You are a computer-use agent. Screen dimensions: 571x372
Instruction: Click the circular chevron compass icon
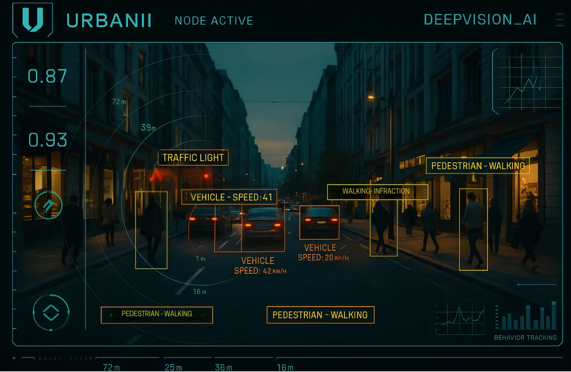click(48, 205)
